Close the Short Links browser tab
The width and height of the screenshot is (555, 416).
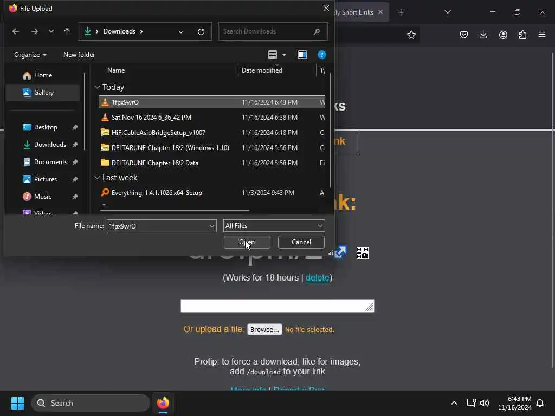pyautogui.click(x=380, y=12)
